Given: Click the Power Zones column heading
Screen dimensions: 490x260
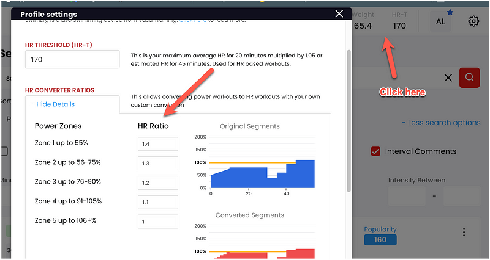Looking at the screenshot, I should coord(58,126).
